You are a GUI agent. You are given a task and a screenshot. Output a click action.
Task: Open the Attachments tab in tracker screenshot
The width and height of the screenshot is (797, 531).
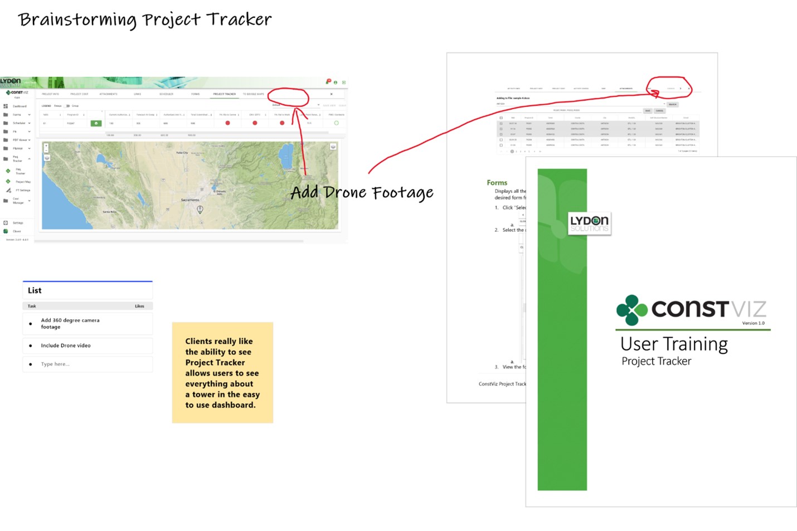tap(108, 94)
